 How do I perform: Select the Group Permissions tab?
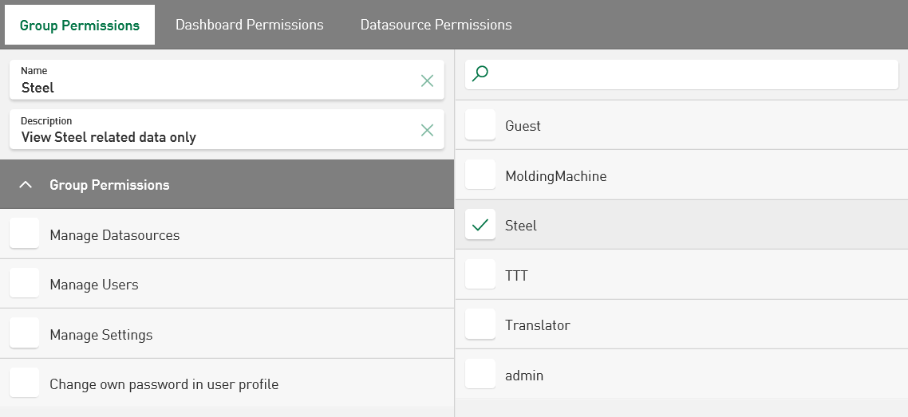click(x=80, y=25)
